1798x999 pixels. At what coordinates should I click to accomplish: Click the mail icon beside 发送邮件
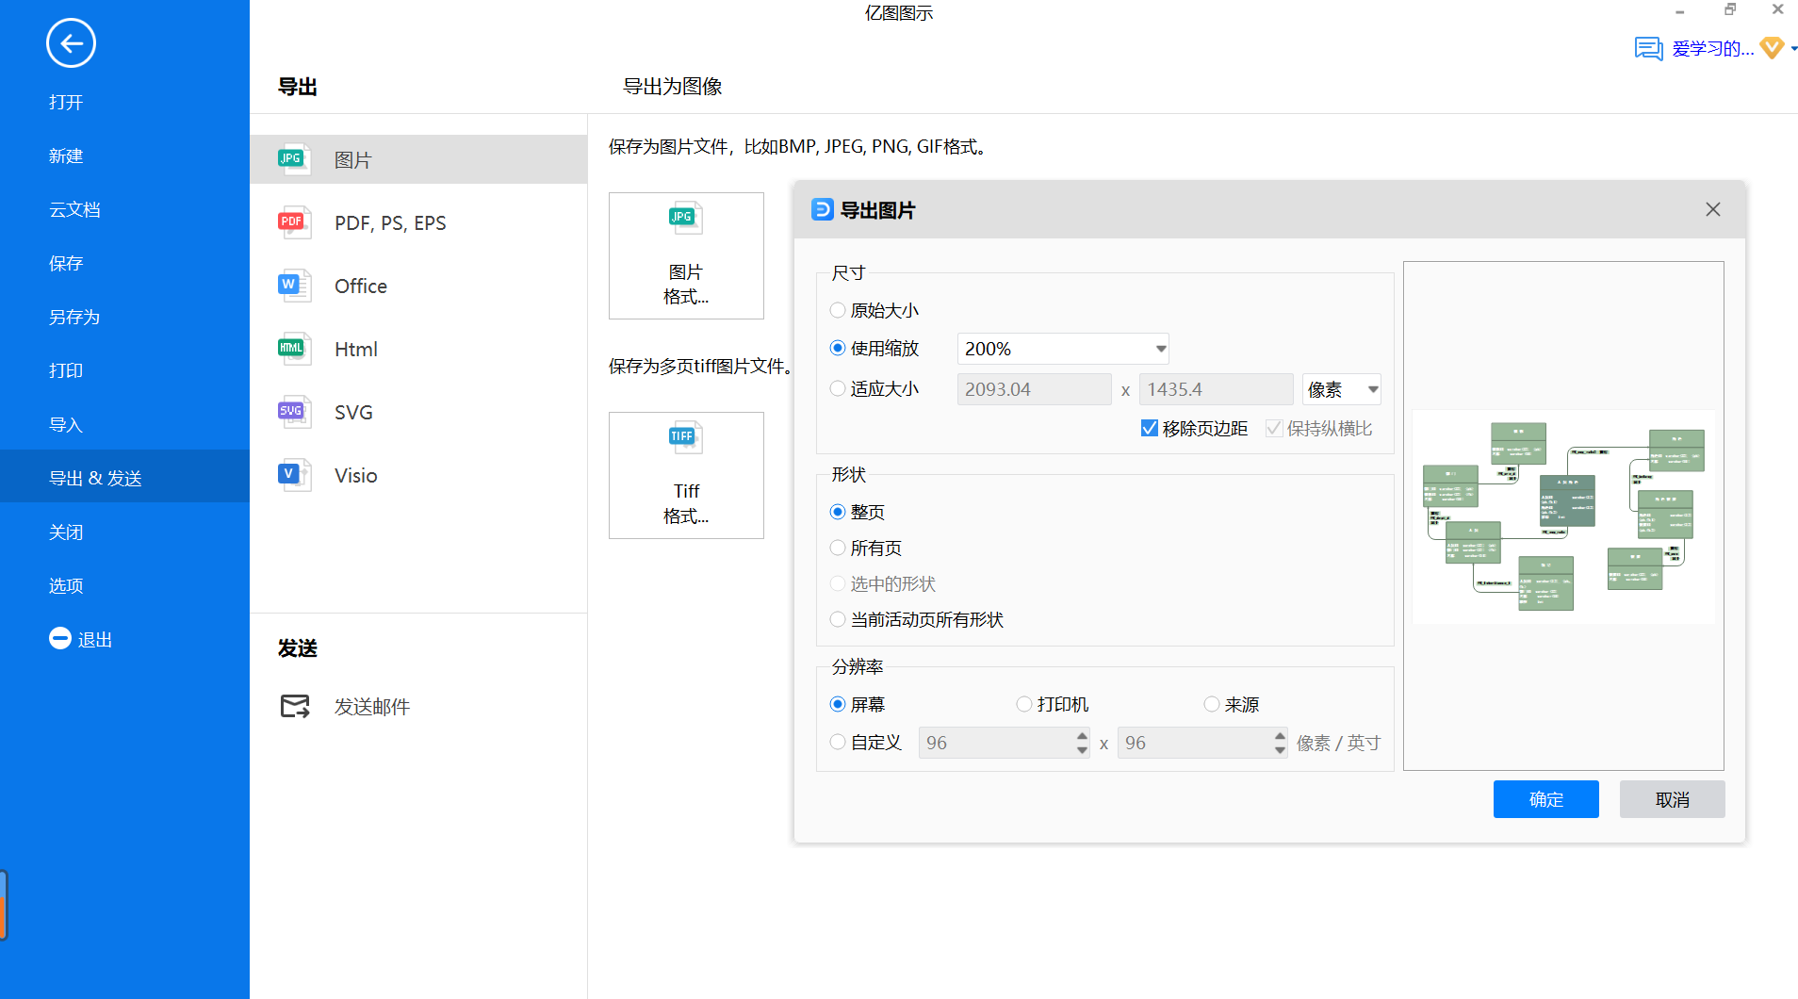click(295, 706)
